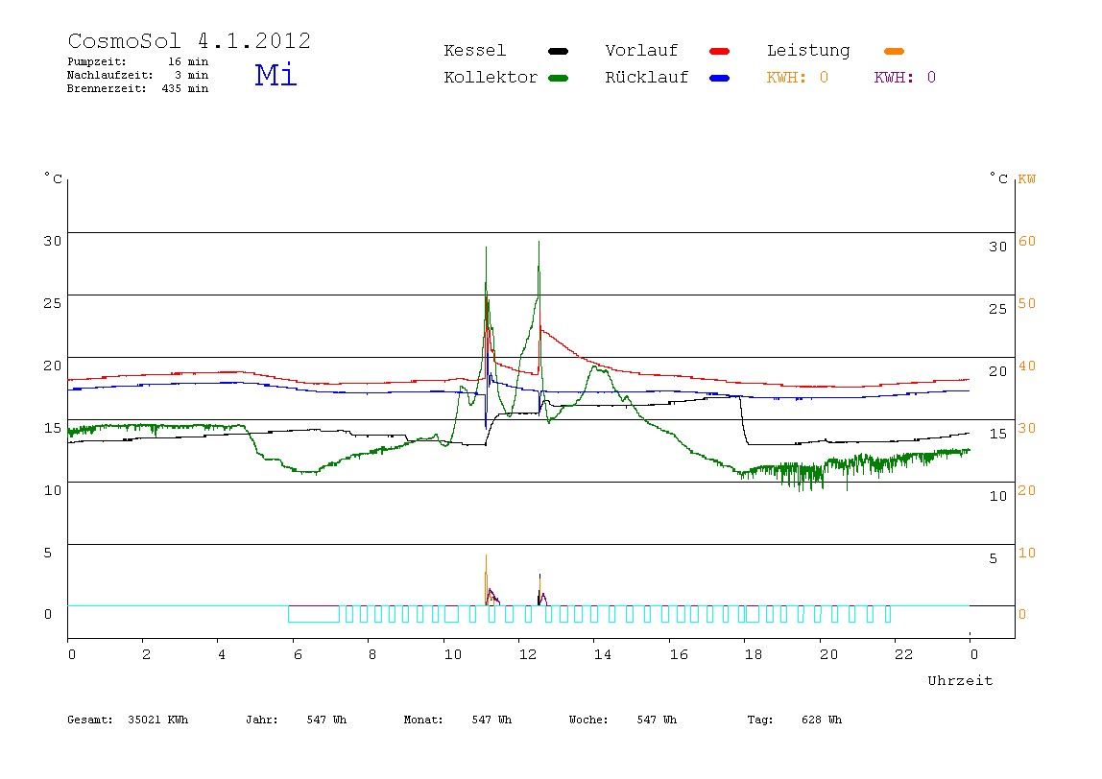Select the time axis tick "22"
Screen dimensions: 1102x779
903,654
